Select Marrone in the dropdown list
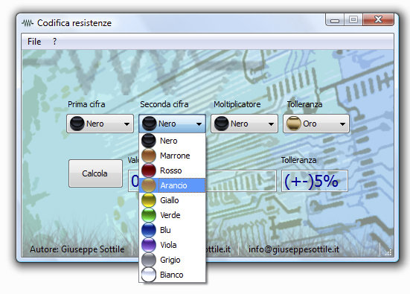 point(173,156)
